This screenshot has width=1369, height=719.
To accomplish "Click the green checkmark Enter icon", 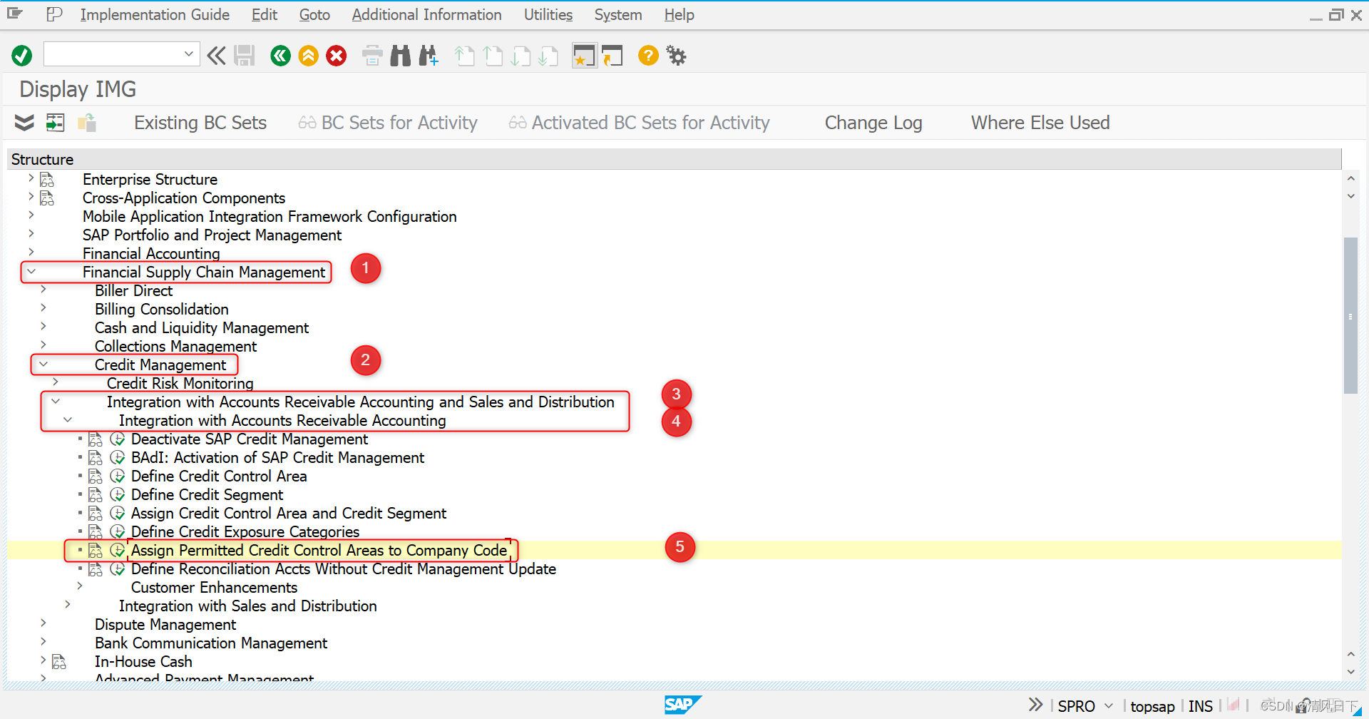I will pyautogui.click(x=21, y=55).
